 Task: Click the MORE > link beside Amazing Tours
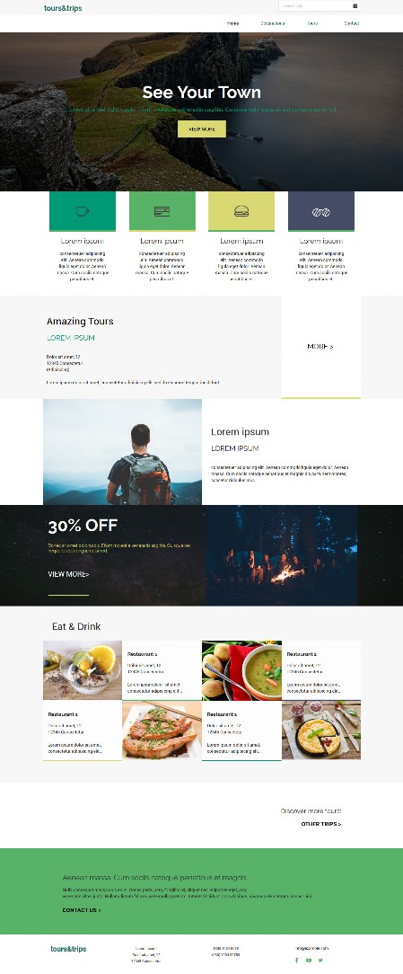[320, 347]
